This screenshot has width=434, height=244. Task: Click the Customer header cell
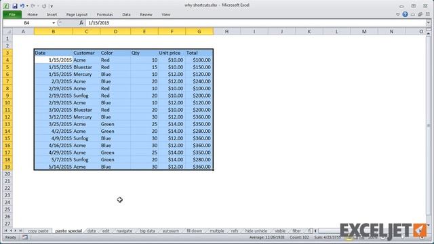coord(86,53)
